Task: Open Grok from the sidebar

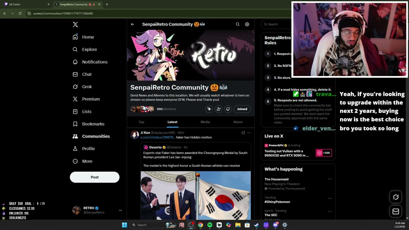Action: pos(82,87)
